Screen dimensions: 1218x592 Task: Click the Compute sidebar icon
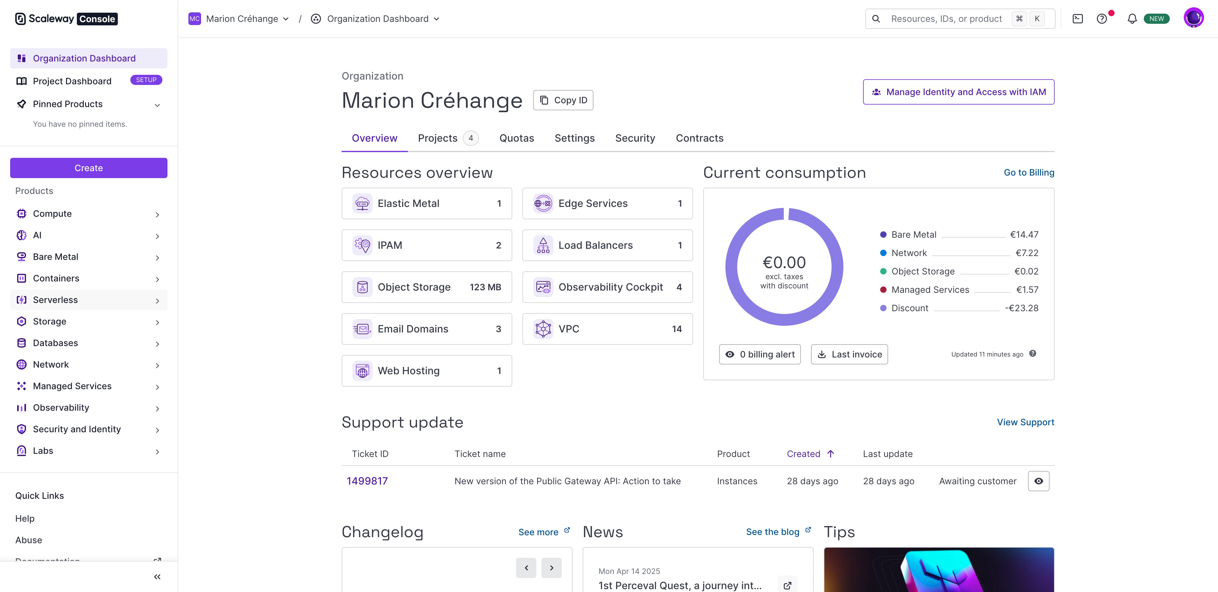click(21, 214)
